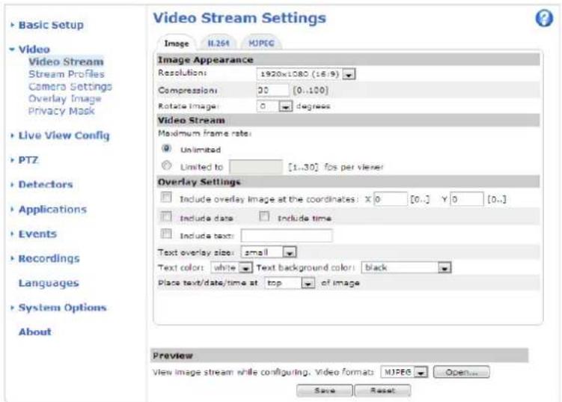The height and width of the screenshot is (402, 562).
Task: Expand the Basic Setup menu
Action: [51, 25]
